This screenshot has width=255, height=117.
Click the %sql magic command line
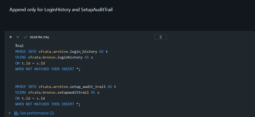coord(20,46)
